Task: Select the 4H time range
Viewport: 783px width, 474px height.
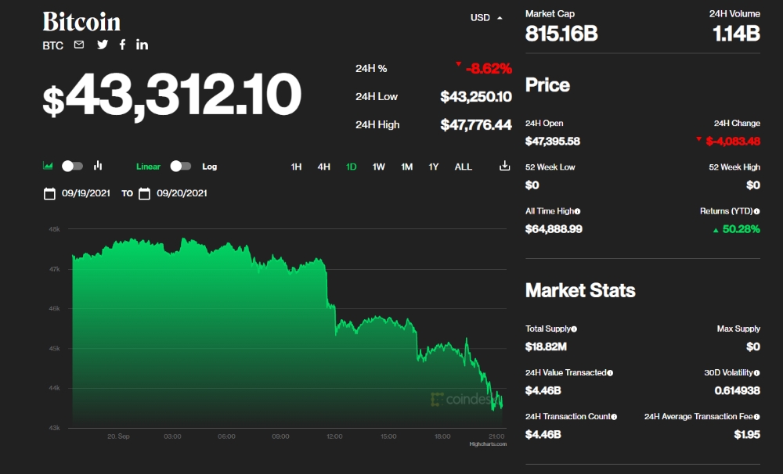Action: [x=323, y=167]
